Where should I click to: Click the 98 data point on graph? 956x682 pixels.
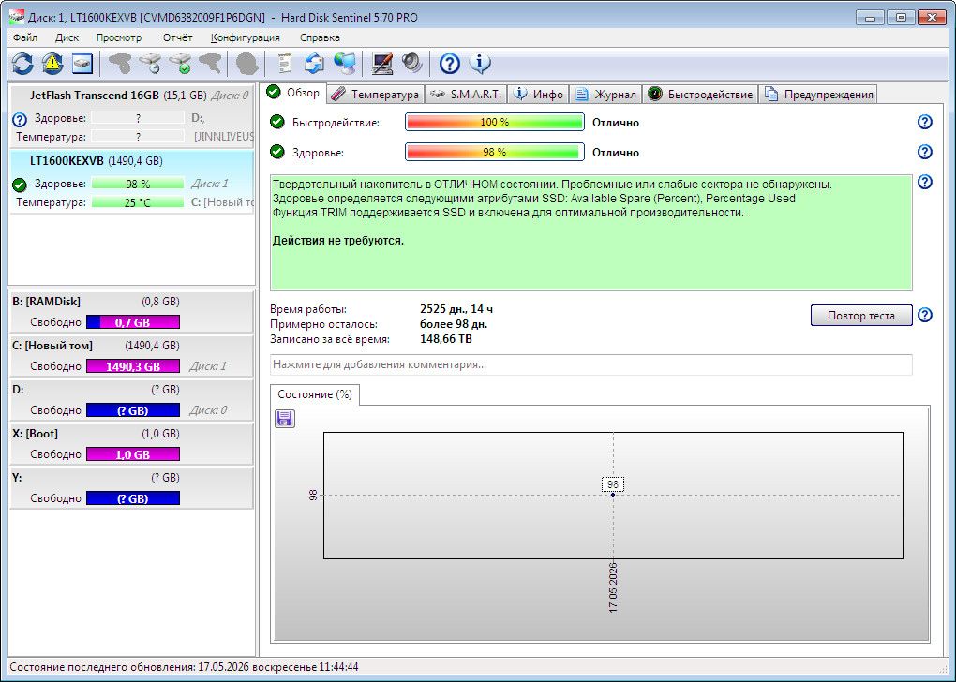[x=613, y=495]
